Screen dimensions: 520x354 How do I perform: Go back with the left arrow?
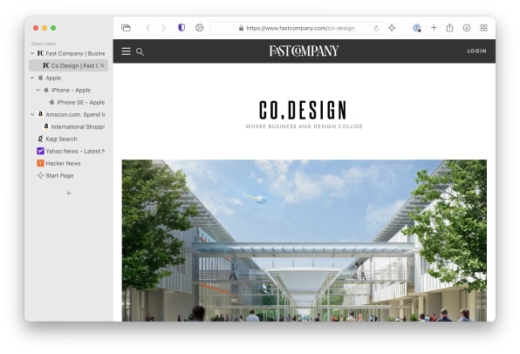coord(148,28)
